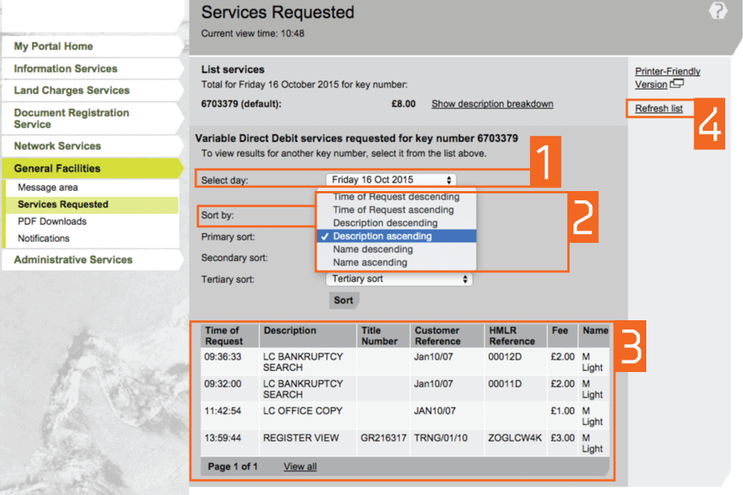The image size is (743, 495).
Task: Open the Select day dropdown
Action: 391,179
